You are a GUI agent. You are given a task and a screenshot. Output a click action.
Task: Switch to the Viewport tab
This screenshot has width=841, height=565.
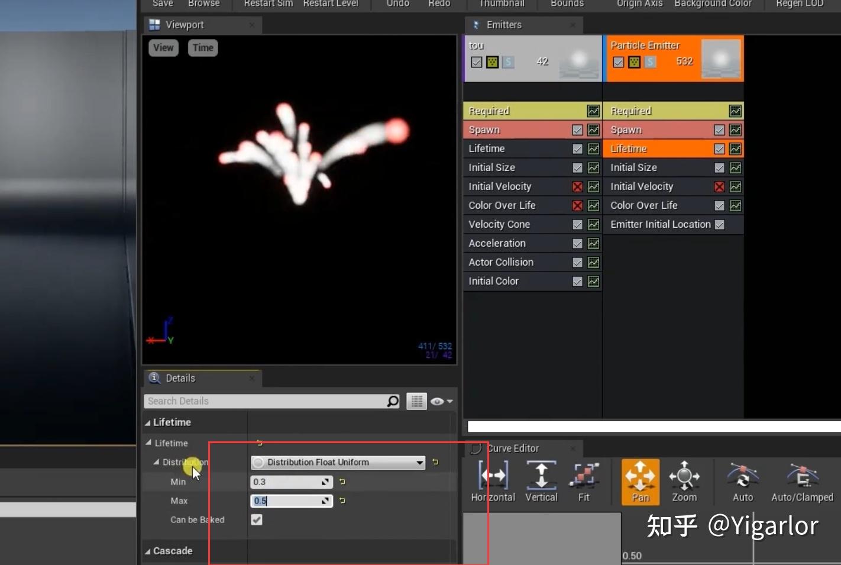click(x=203, y=25)
